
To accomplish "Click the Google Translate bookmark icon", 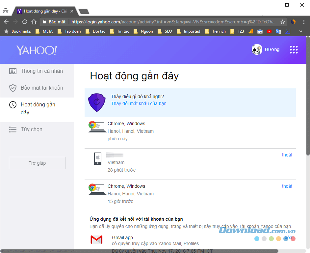I will [278, 31].
